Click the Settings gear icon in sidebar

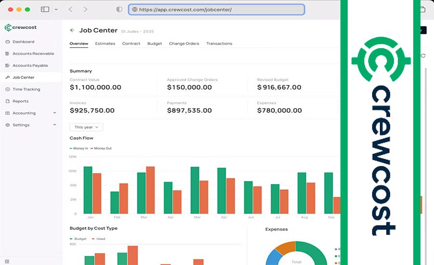tap(8, 125)
